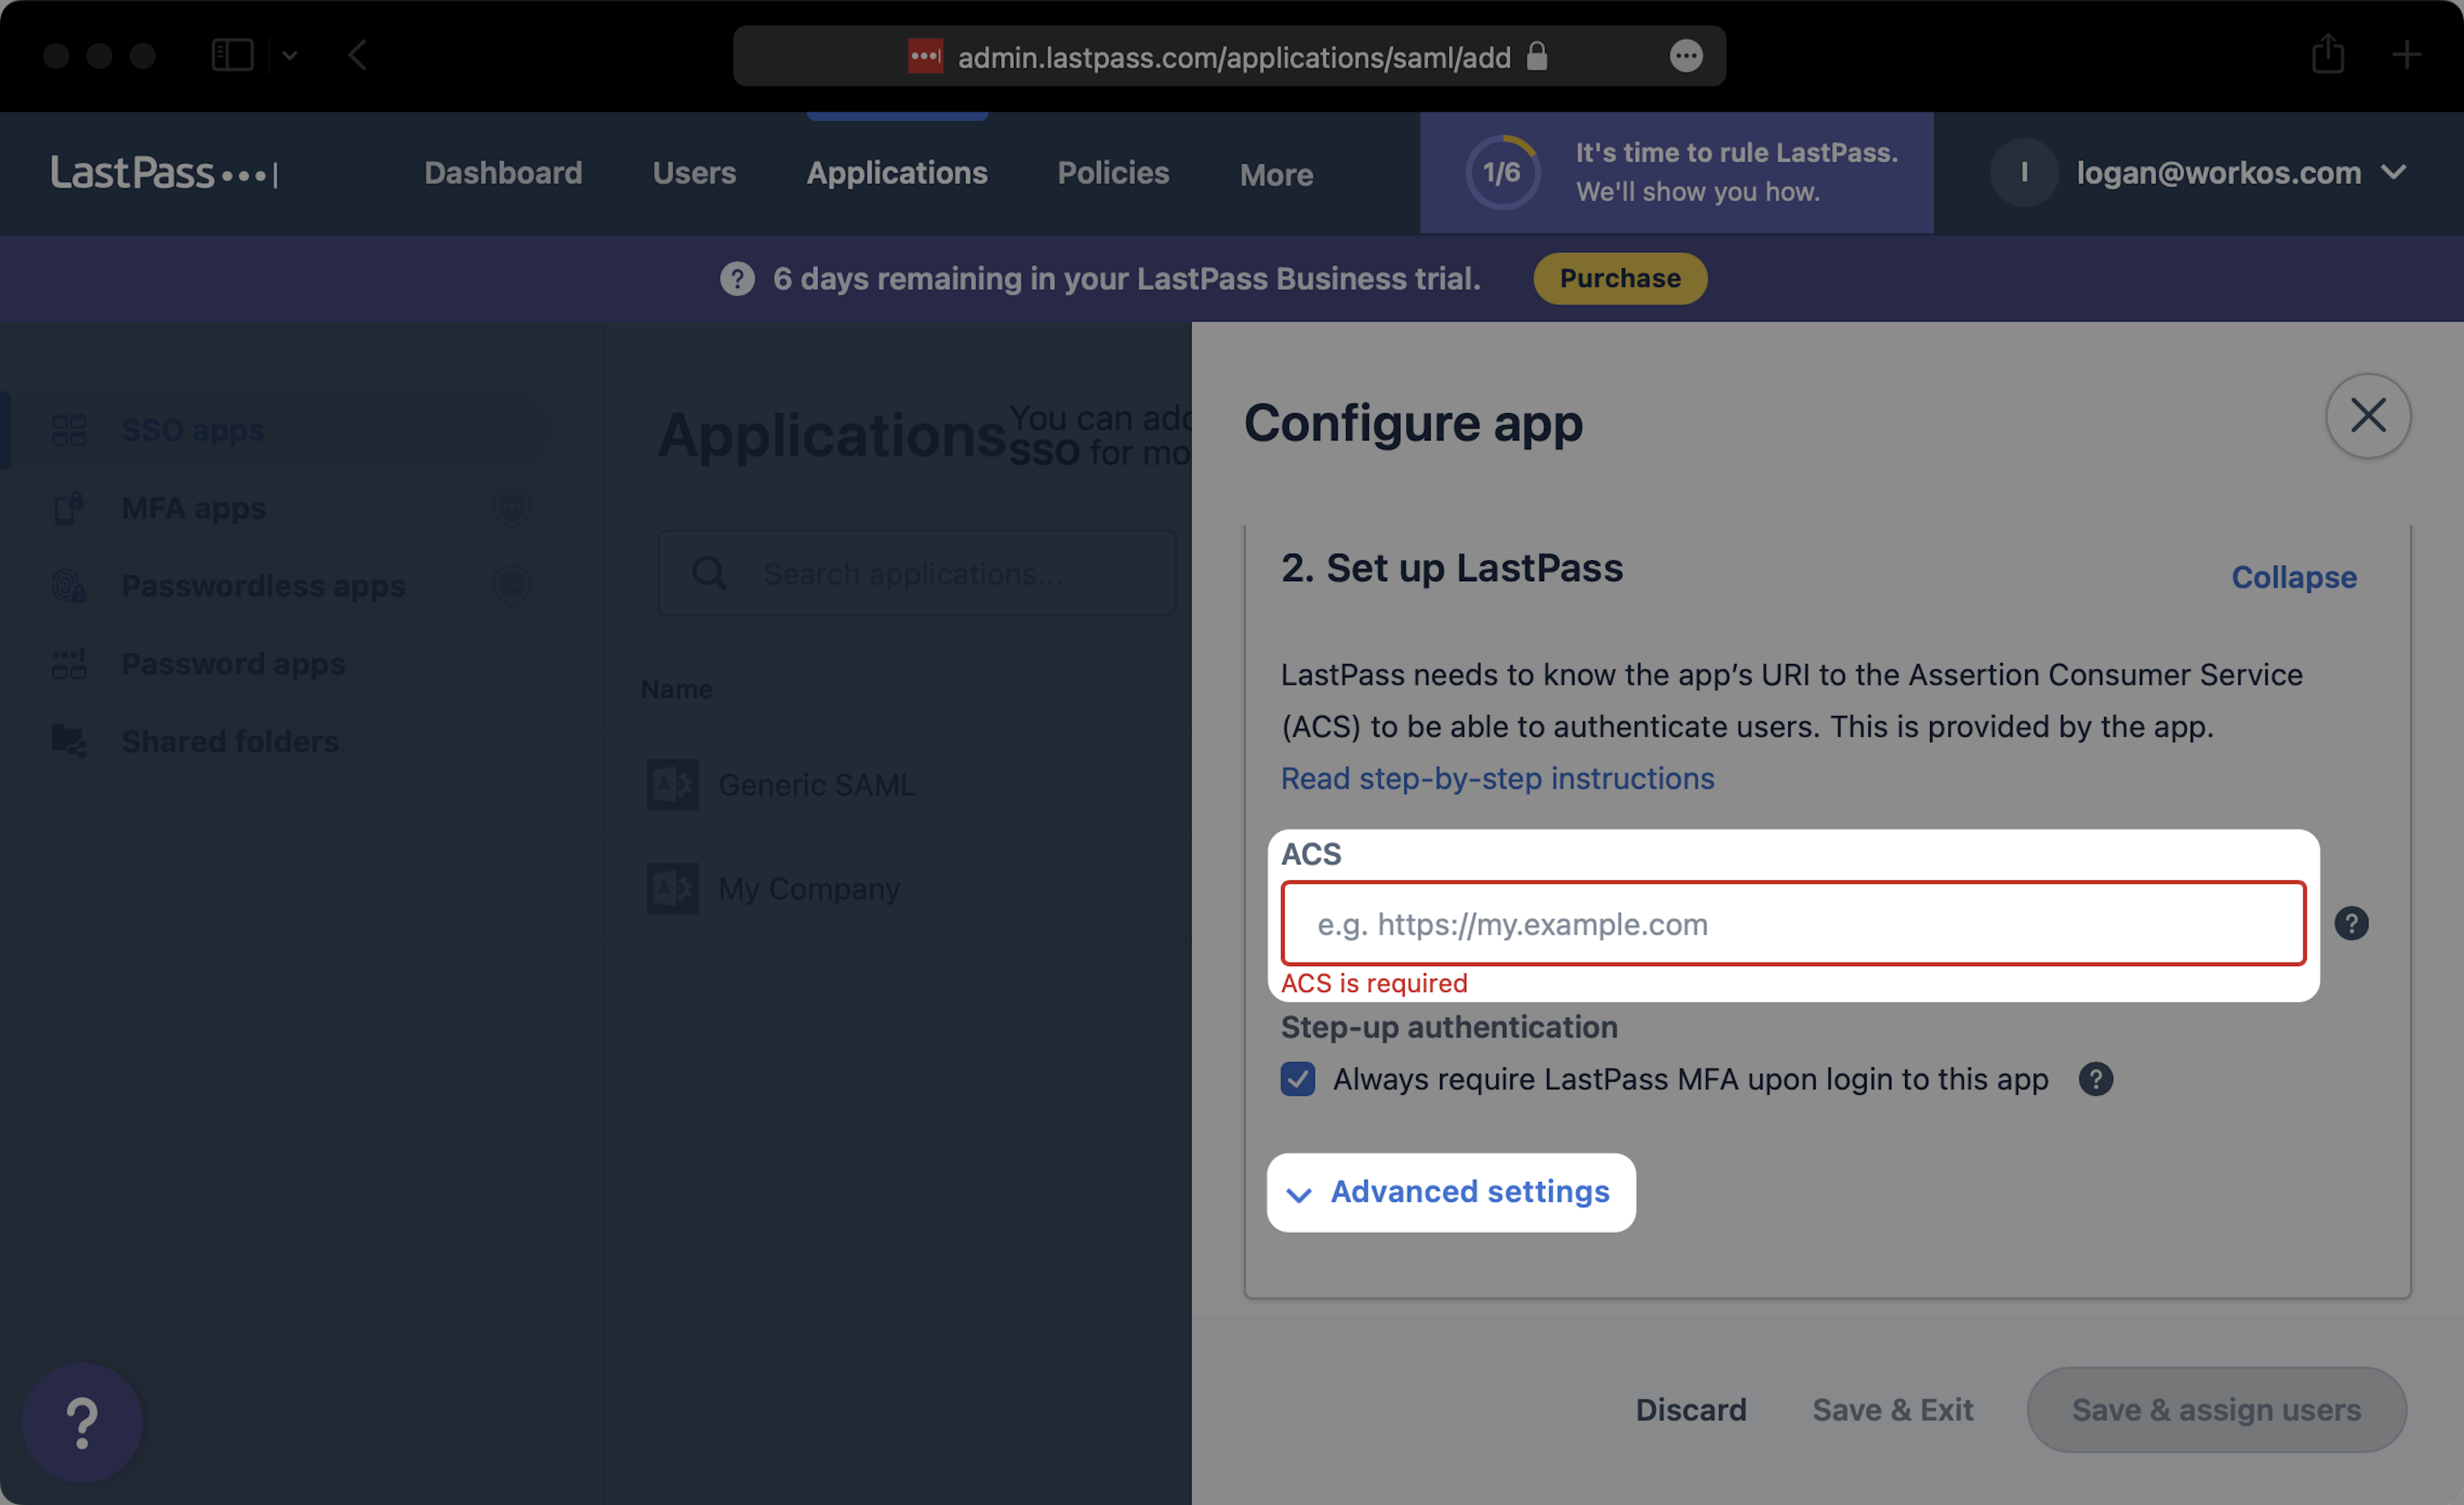
Task: Click Read step-by-step instructions link
Action: [x=1497, y=778]
